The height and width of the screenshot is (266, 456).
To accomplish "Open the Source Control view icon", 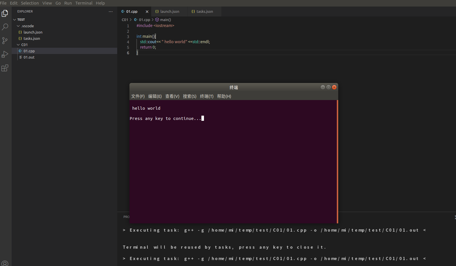I will 5,41.
